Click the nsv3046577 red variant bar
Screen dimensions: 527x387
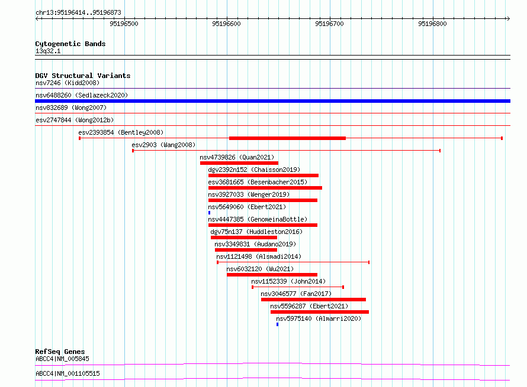pos(314,300)
